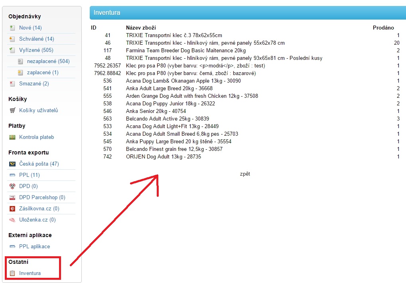
Task: Launch PPL aplikace external app
Action: coord(35,246)
